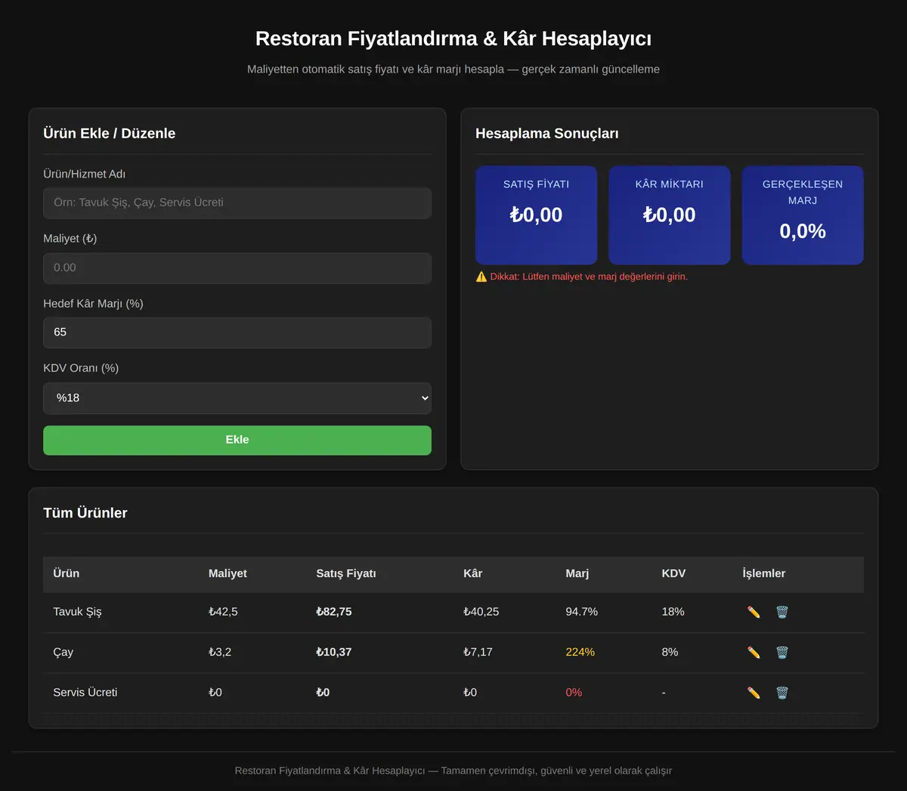Select the Tavuk Şiş product name
Viewport: 907px width, 791px height.
[77, 612]
